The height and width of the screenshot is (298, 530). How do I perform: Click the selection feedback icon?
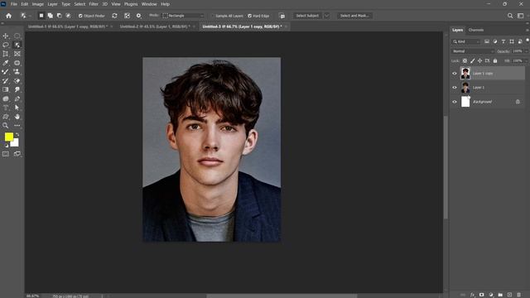point(282,16)
